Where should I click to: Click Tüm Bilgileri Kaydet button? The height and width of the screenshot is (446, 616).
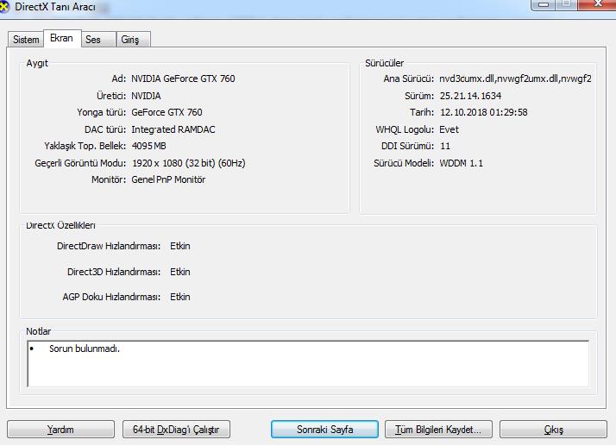click(x=438, y=430)
